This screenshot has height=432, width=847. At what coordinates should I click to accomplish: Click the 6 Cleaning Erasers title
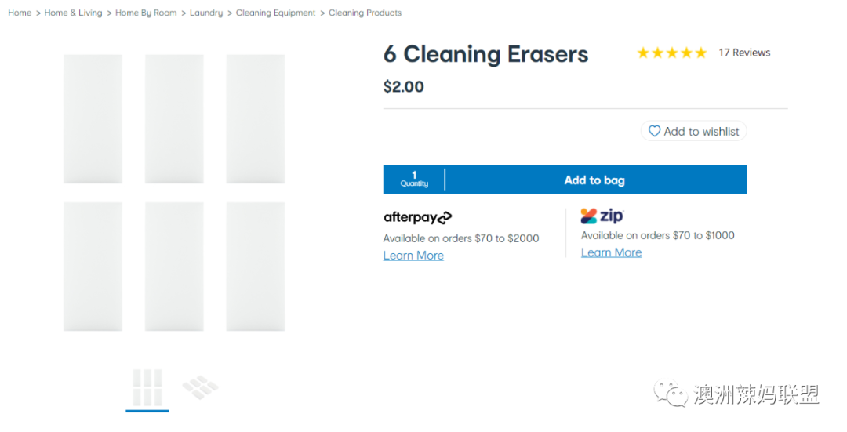tap(485, 54)
